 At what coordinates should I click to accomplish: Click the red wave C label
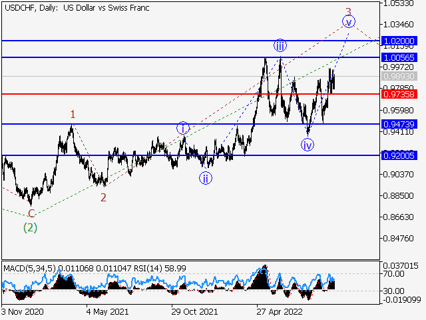coord(31,213)
